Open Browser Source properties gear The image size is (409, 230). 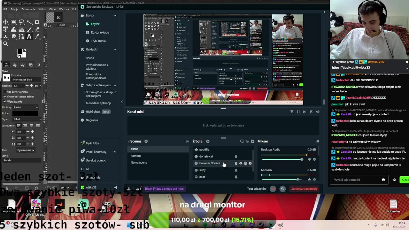(x=250, y=163)
